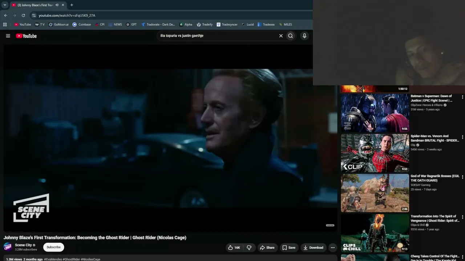The width and height of the screenshot is (465, 261).
Task: Dislike the Ghost Rider video
Action: 249,248
